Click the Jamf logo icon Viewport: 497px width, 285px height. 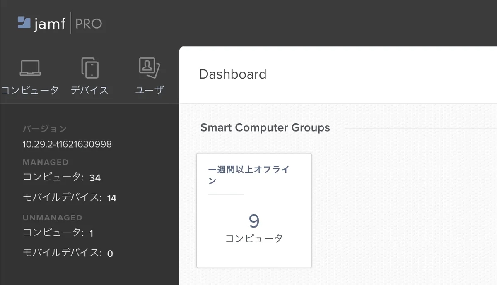24,23
